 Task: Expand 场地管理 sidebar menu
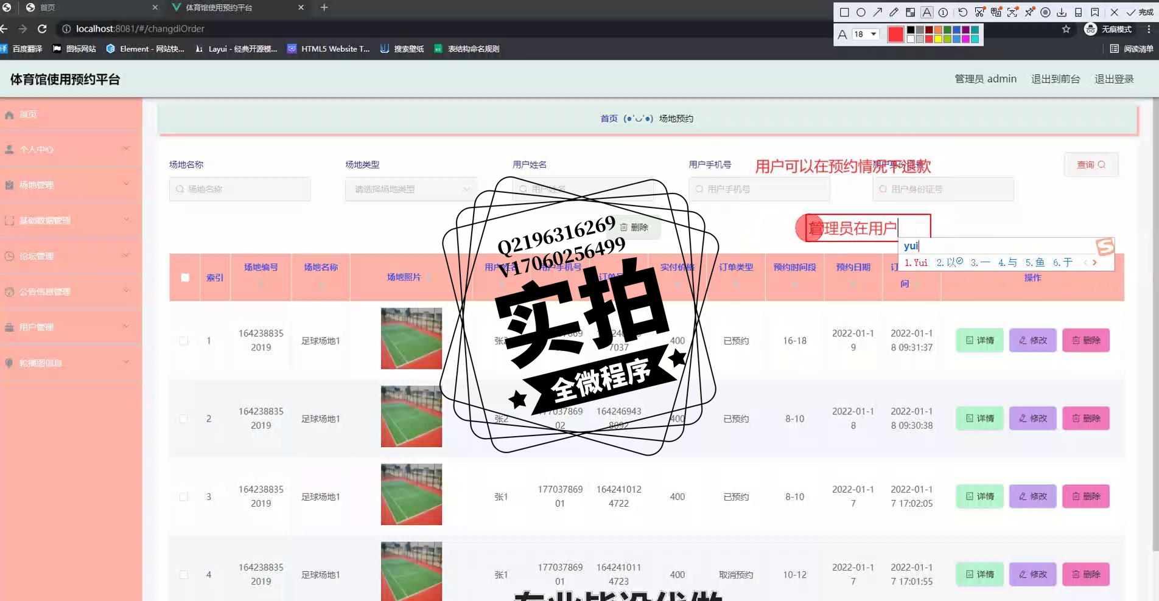coord(71,184)
